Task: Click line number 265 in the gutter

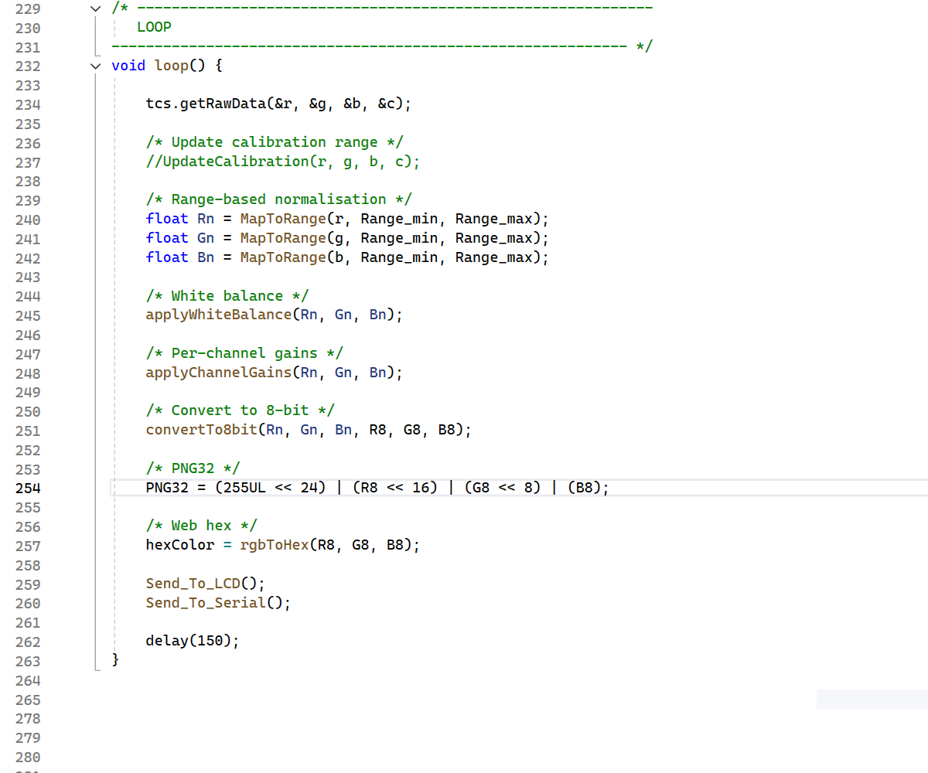Action: click(x=28, y=700)
